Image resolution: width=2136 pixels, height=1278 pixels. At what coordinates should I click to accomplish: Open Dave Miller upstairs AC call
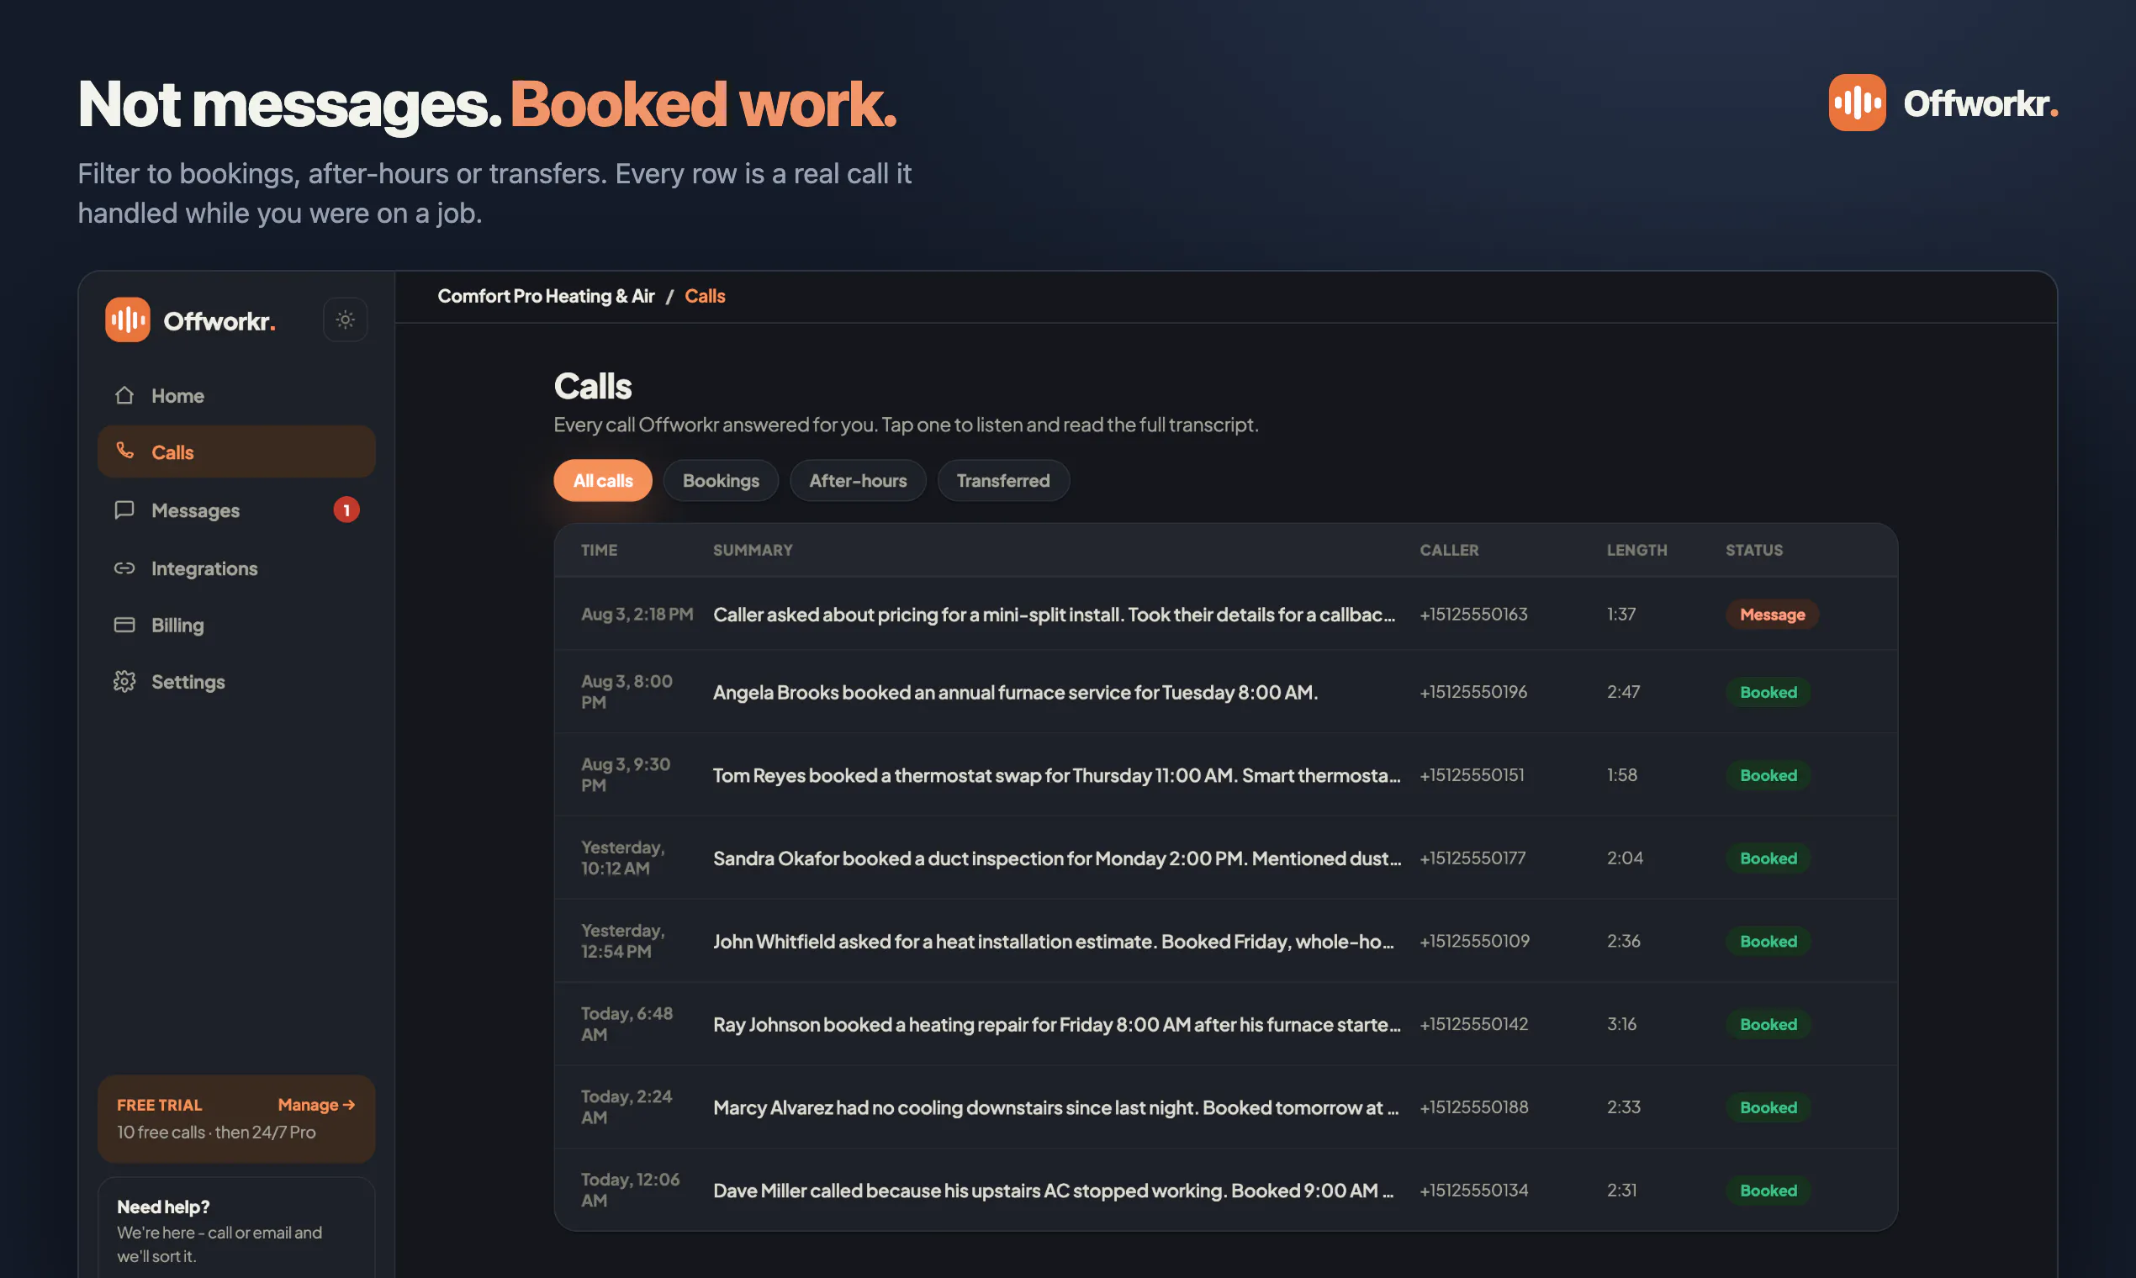(x=1225, y=1191)
